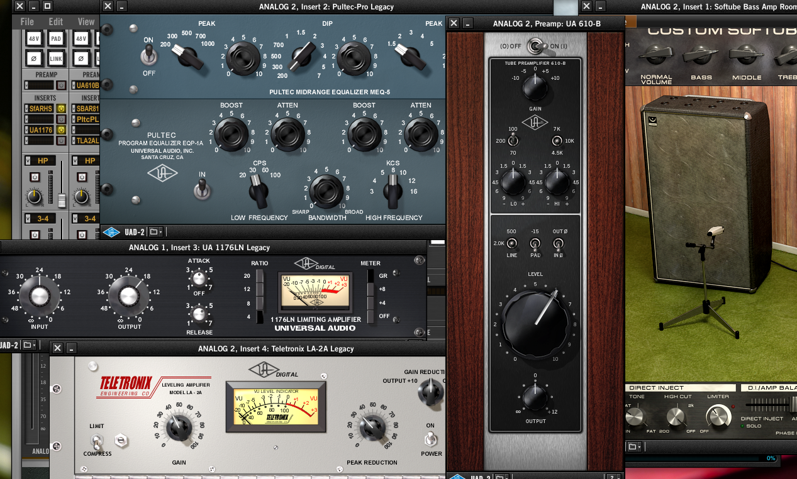The width and height of the screenshot is (797, 479).
Task: Click the large LEVEL knob on UA 610-B
Action: (535, 323)
